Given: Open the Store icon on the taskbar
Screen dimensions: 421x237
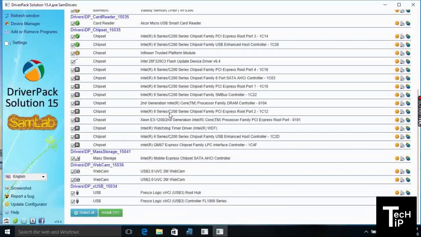Looking at the screenshot, I should tap(174, 232).
